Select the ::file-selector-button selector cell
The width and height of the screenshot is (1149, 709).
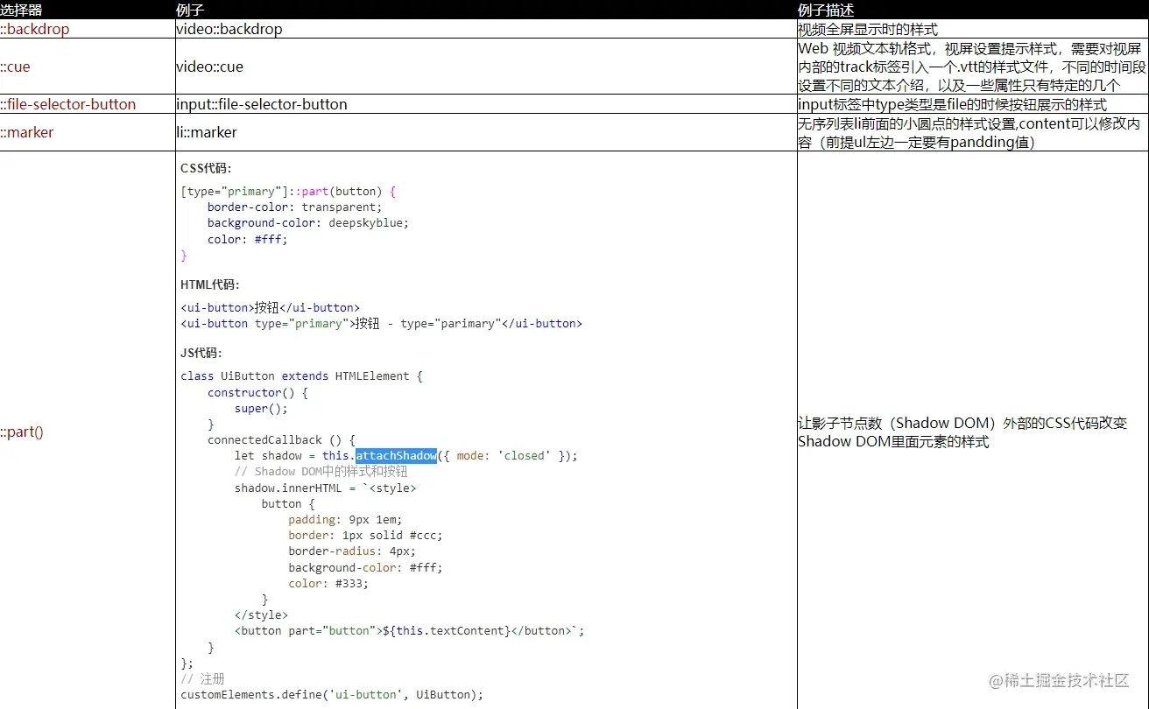pos(68,104)
